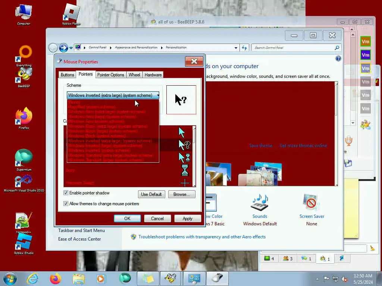Image resolution: width=382 pixels, height=286 pixels.
Task: Switch to the Hardware tab
Action: point(153,75)
